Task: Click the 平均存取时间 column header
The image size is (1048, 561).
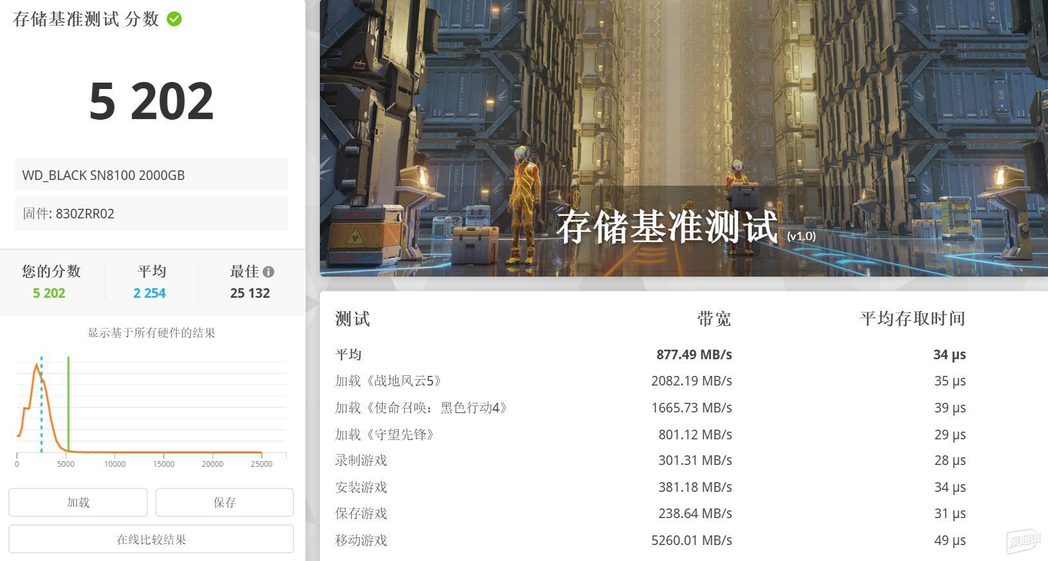Action: pos(912,318)
